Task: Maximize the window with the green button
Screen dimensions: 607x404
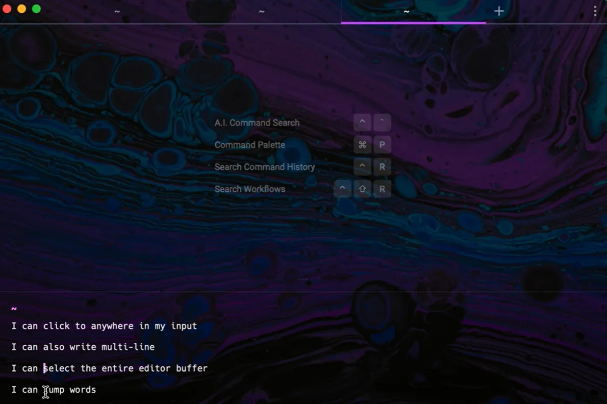Action: tap(36, 9)
